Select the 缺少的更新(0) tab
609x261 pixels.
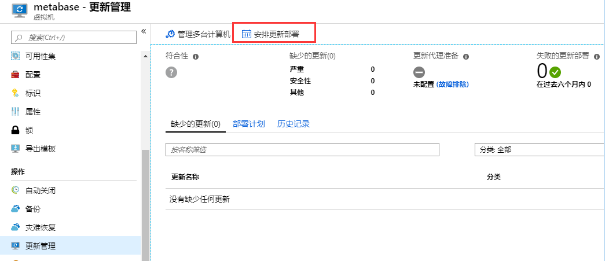click(196, 124)
